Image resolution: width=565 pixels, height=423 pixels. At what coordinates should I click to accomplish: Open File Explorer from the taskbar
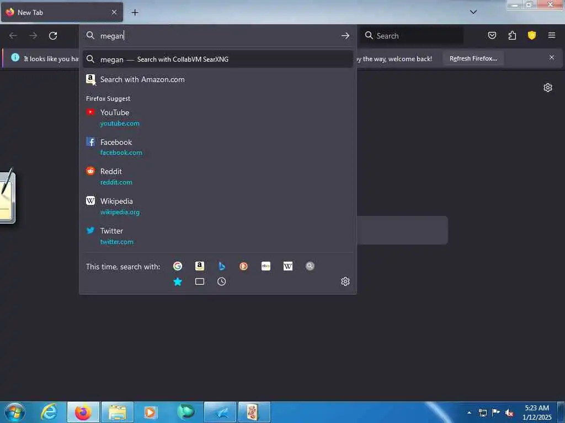click(x=118, y=412)
